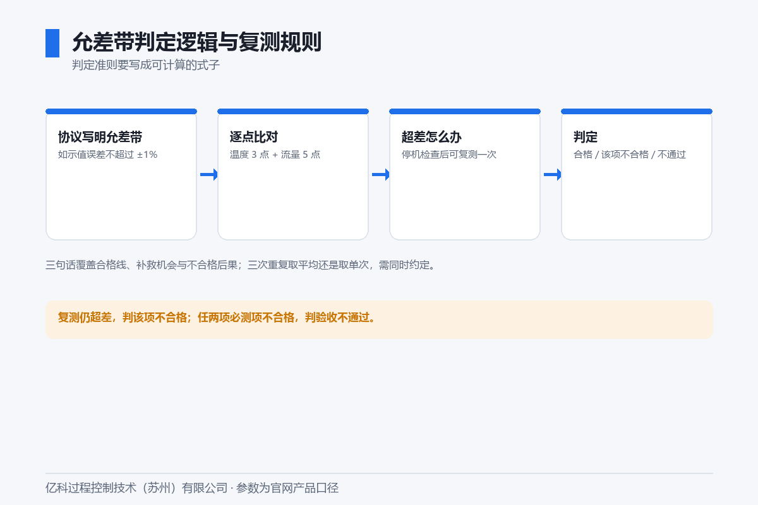Select the subtitle 判定准则要写成可计算的式子
Screen dimensions: 758x505
[x=146, y=65]
